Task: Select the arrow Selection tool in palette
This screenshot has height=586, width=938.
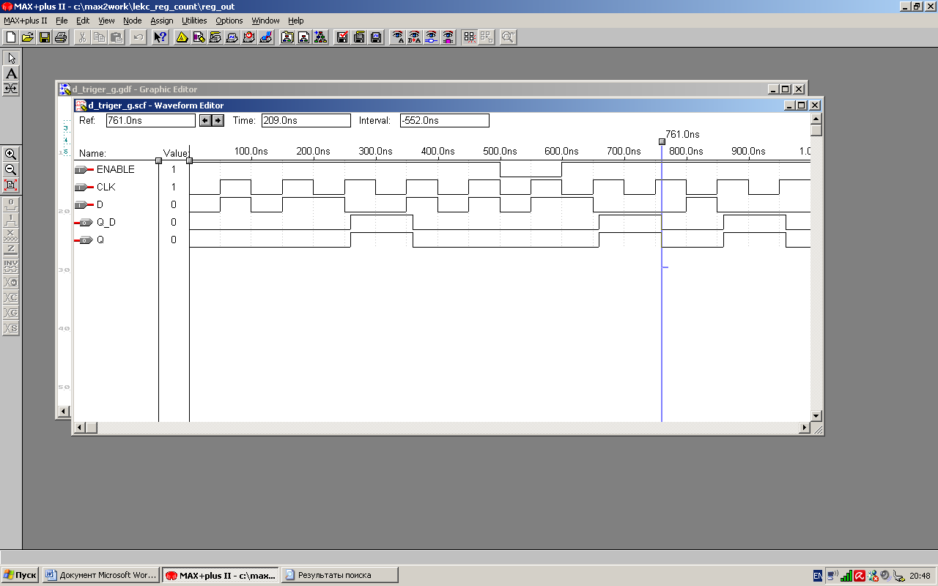Action: [11, 58]
